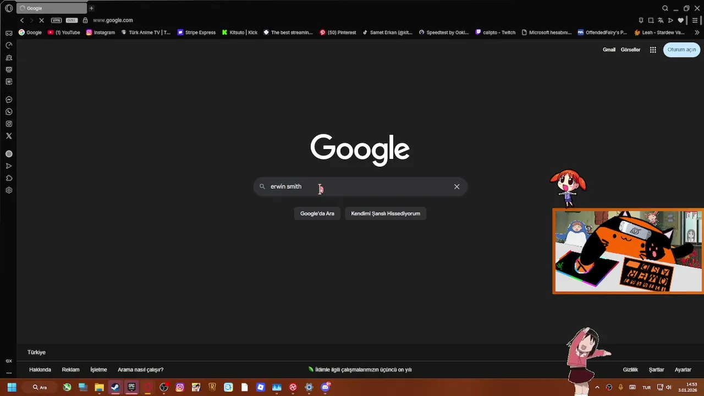Open the Instagram bookmark in the bookmarks bar
This screenshot has width=704, height=396.
(101, 32)
